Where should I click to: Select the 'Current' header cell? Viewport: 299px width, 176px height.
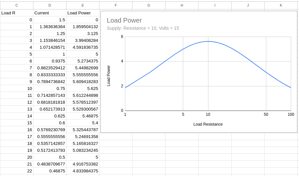tap(50, 13)
